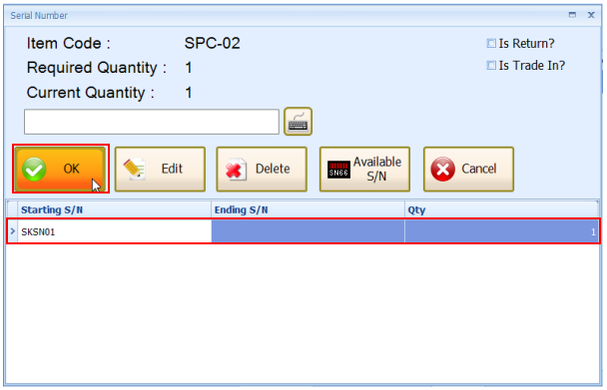Click the Edit button label
Screen dimensions: 607x390
pyautogui.click(x=172, y=169)
